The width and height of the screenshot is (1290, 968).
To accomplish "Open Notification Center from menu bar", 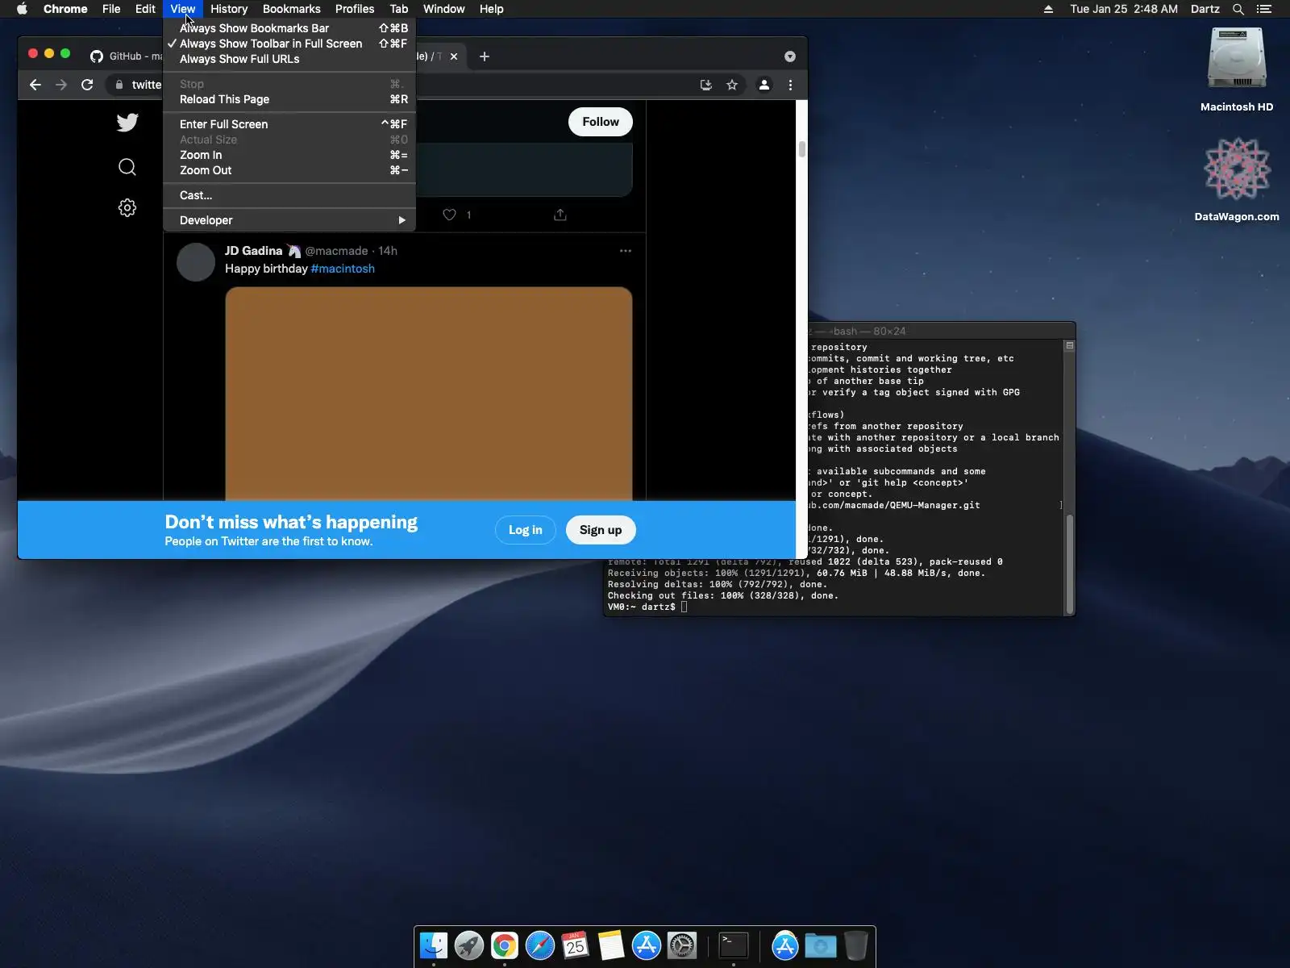I will pyautogui.click(x=1264, y=9).
